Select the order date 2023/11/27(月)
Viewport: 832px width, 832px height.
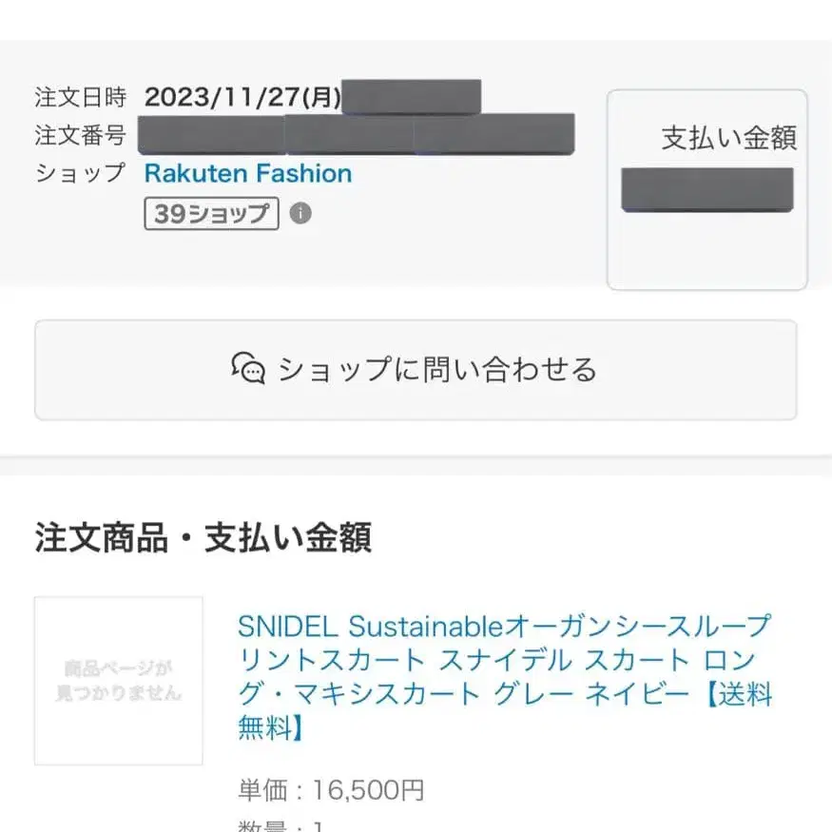pos(242,97)
